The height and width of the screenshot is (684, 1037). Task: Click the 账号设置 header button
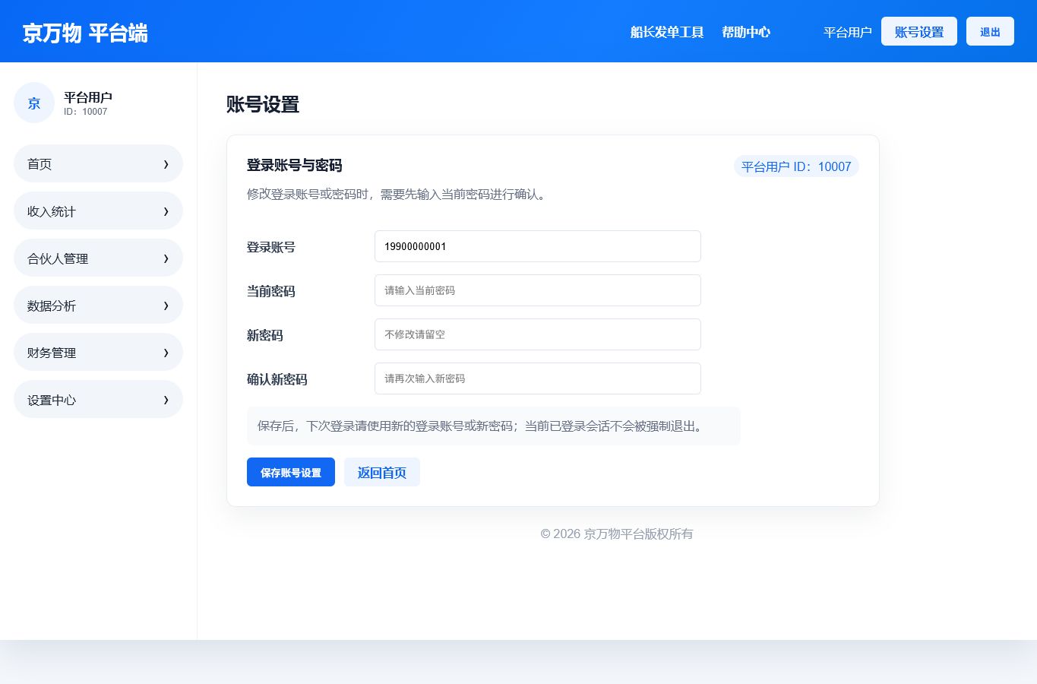919,31
